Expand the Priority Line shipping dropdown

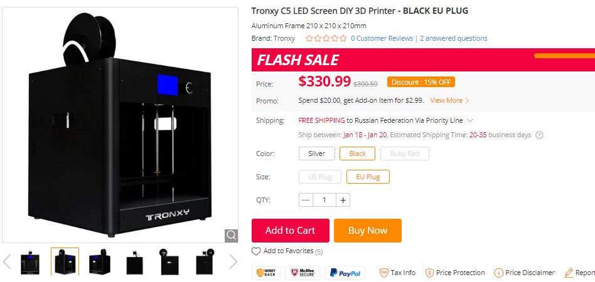tap(470, 120)
